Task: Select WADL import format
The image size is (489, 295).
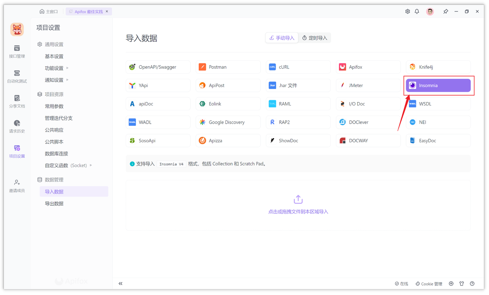Action: click(x=158, y=122)
